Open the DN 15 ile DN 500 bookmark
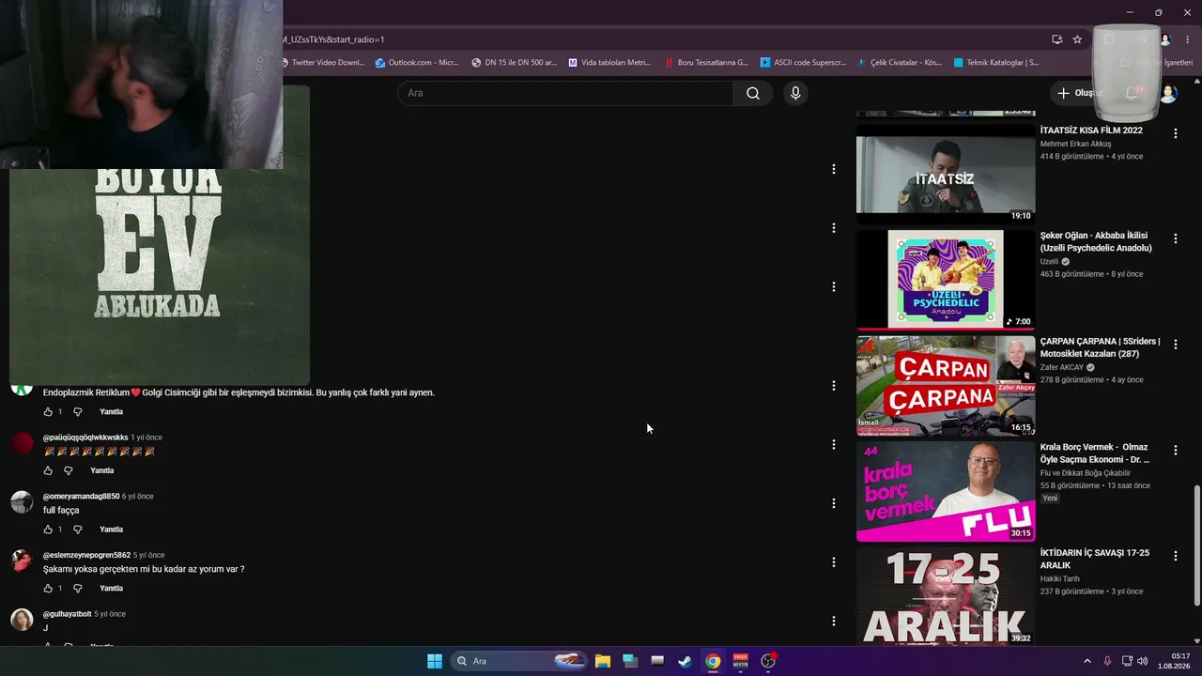The image size is (1202, 676). (514, 63)
